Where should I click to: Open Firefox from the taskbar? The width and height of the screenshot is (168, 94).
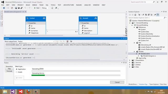(29, 92)
